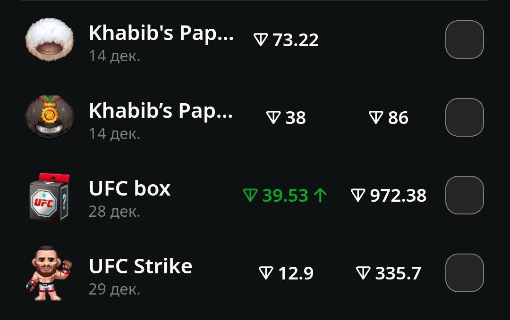Click the green TON symbol beside 39.53
Image resolution: width=510 pixels, height=320 pixels.
coord(250,196)
